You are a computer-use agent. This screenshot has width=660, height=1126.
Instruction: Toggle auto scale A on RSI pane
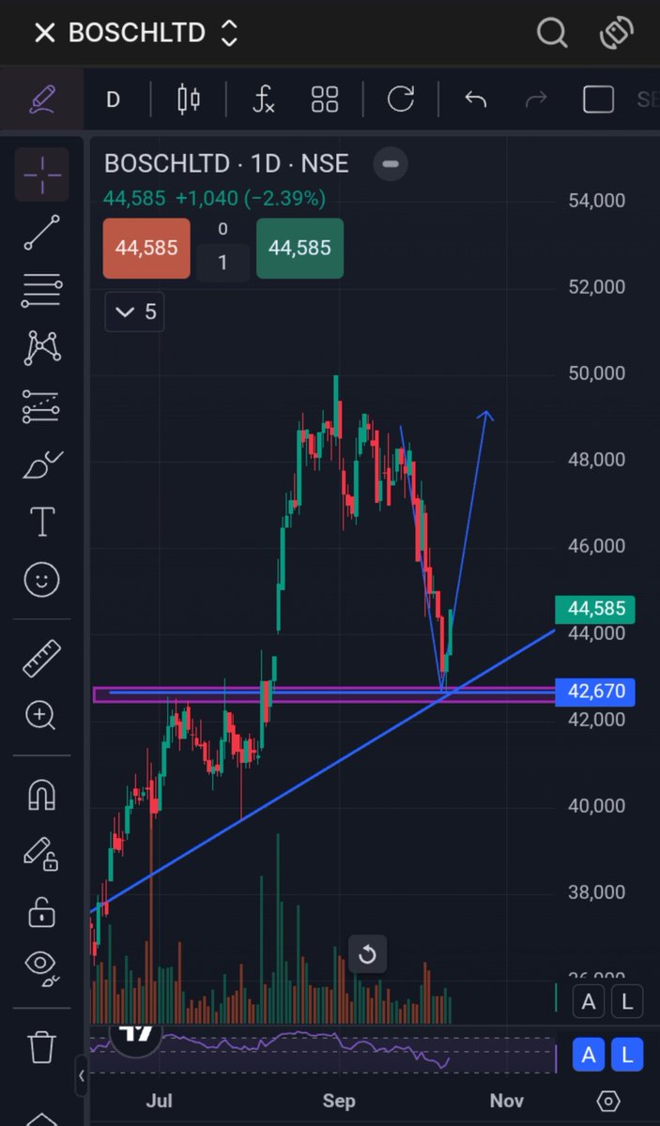pos(589,1056)
